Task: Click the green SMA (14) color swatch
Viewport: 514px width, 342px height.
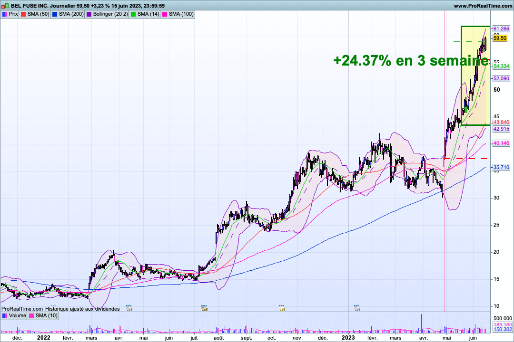Action: click(x=133, y=14)
